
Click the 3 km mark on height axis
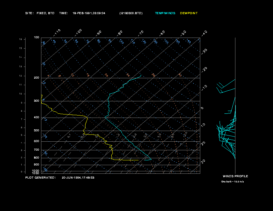tap(22, 150)
